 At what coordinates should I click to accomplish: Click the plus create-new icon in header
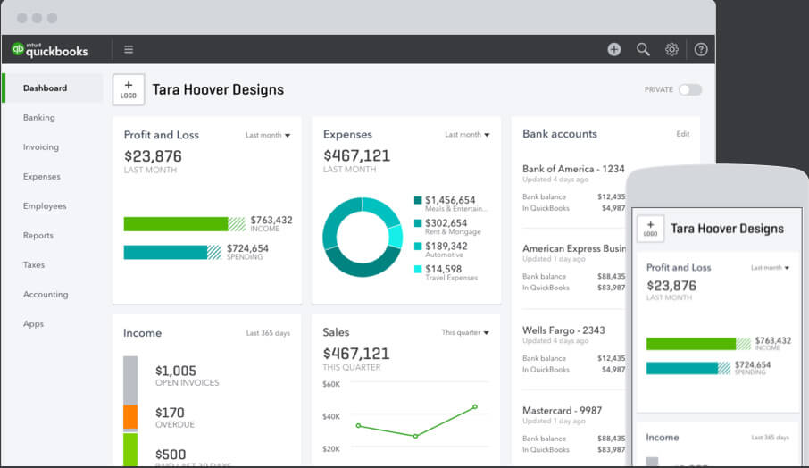[x=614, y=50]
